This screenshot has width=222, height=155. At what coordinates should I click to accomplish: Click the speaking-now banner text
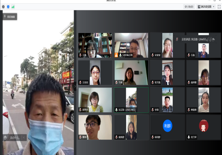tap(195, 39)
